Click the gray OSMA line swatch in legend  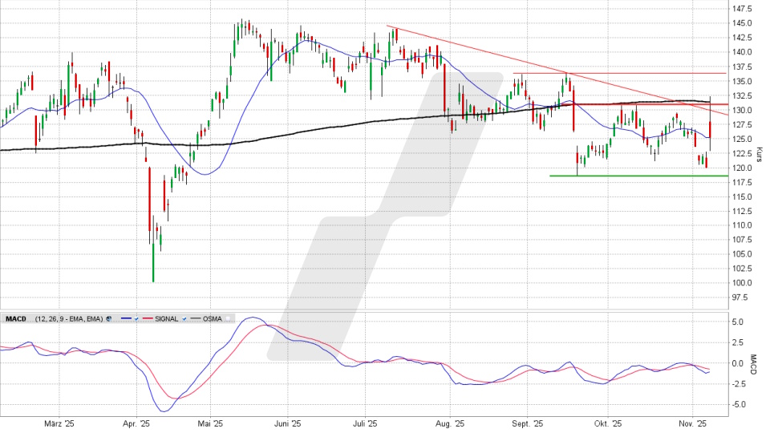click(192, 318)
